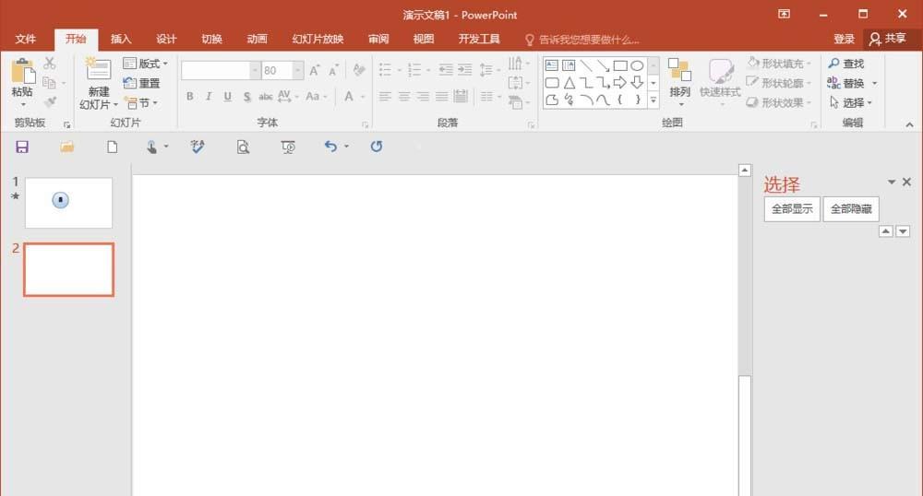This screenshot has width=923, height=496.
Task: Click the Spelling check icon in quick toolbar
Action: point(198,147)
